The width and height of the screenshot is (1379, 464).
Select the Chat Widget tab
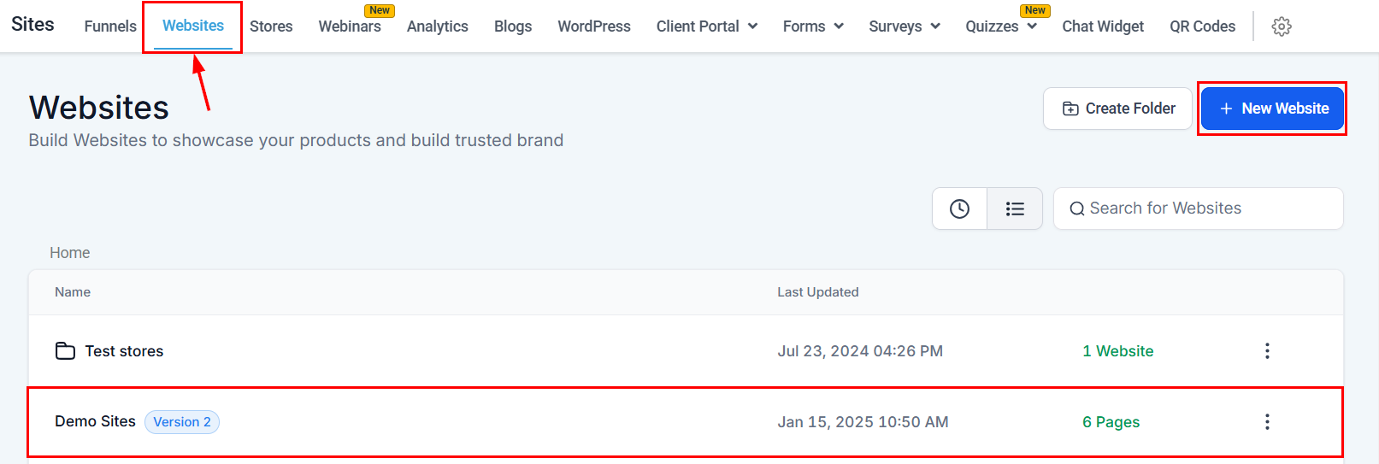[1102, 26]
